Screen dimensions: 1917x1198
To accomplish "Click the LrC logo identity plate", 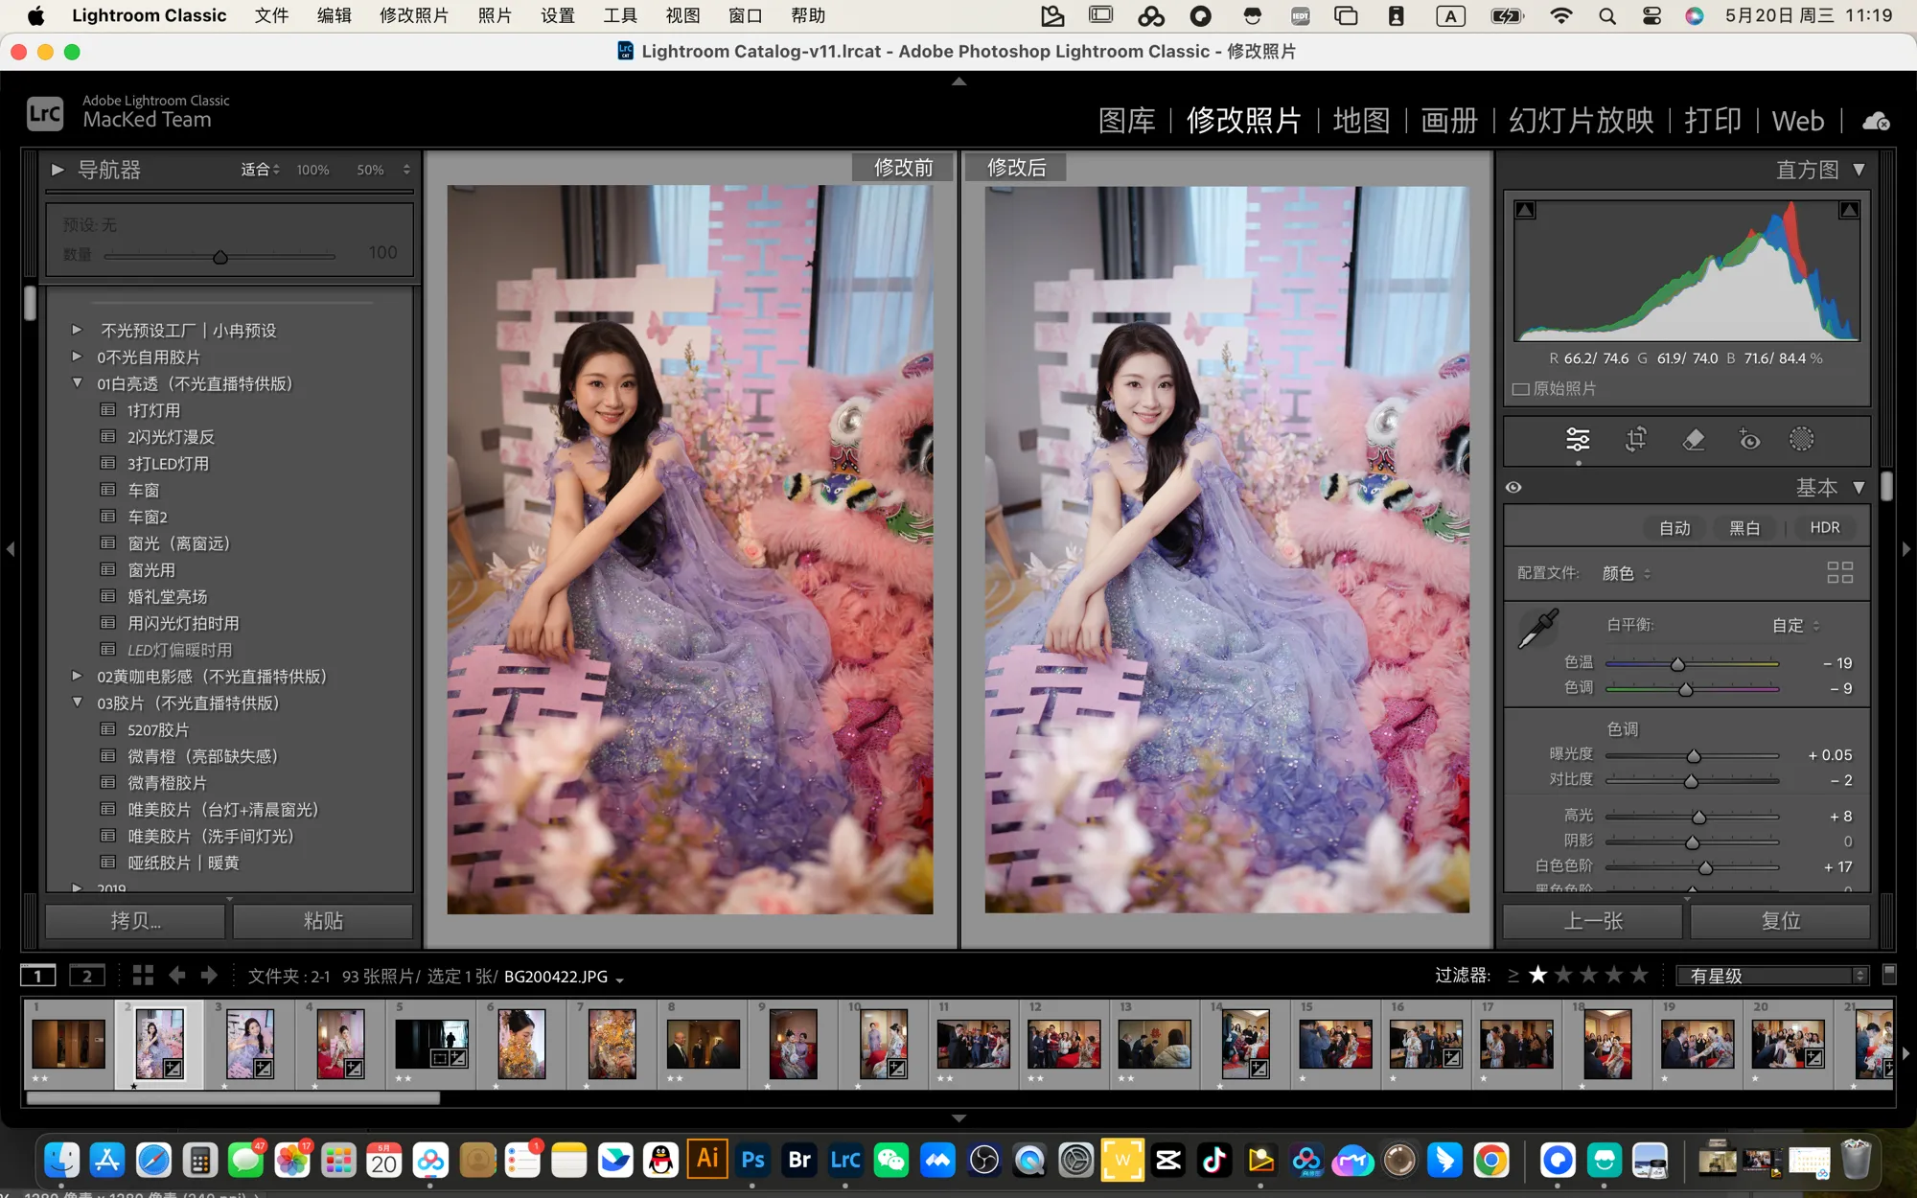I will (45, 114).
